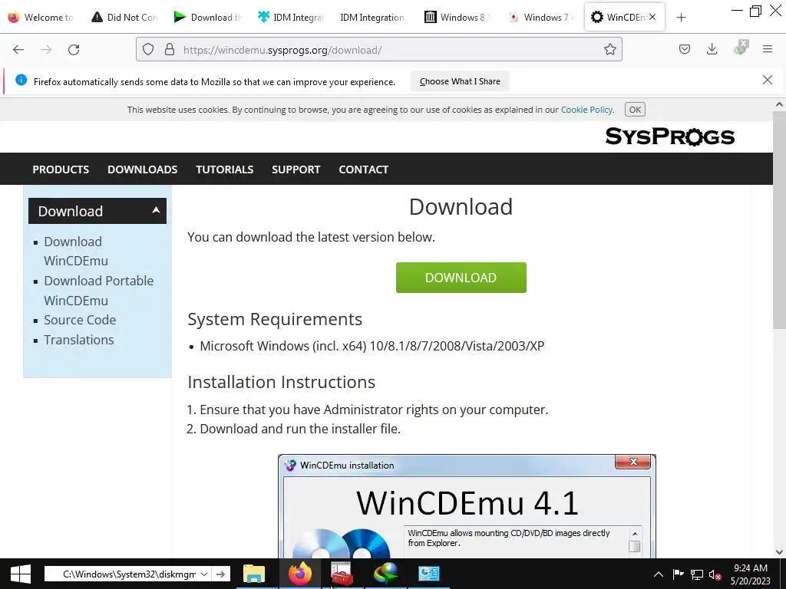This screenshot has height=589, width=786.
Task: Collapse the Download sidebar section
Action: [156, 210]
